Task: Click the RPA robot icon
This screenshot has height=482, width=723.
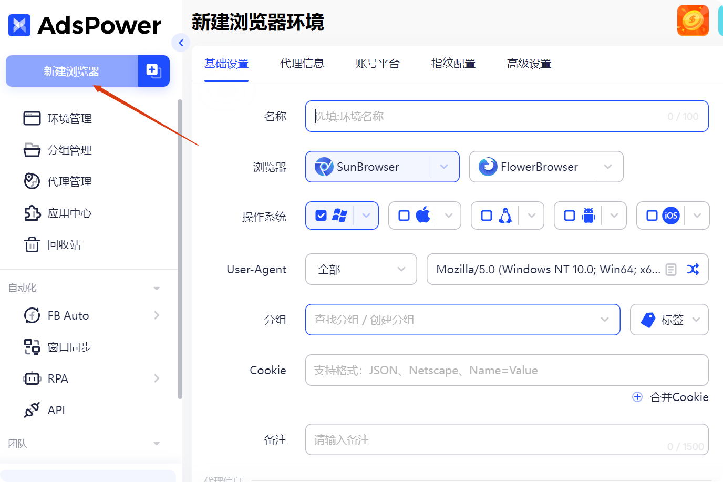Action: coord(32,378)
